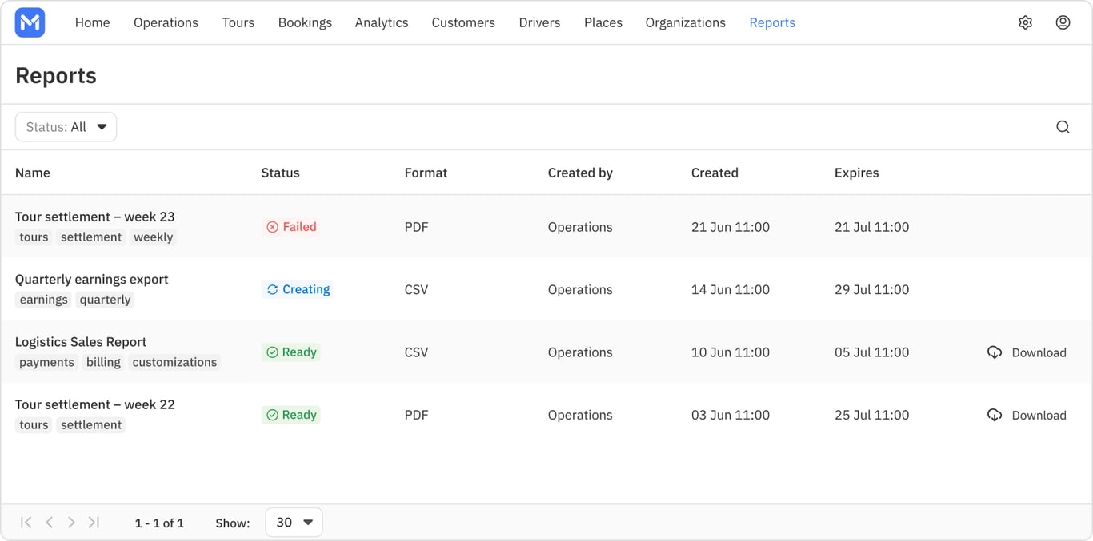Sort by the Status column header
1093x541 pixels.
tap(281, 173)
